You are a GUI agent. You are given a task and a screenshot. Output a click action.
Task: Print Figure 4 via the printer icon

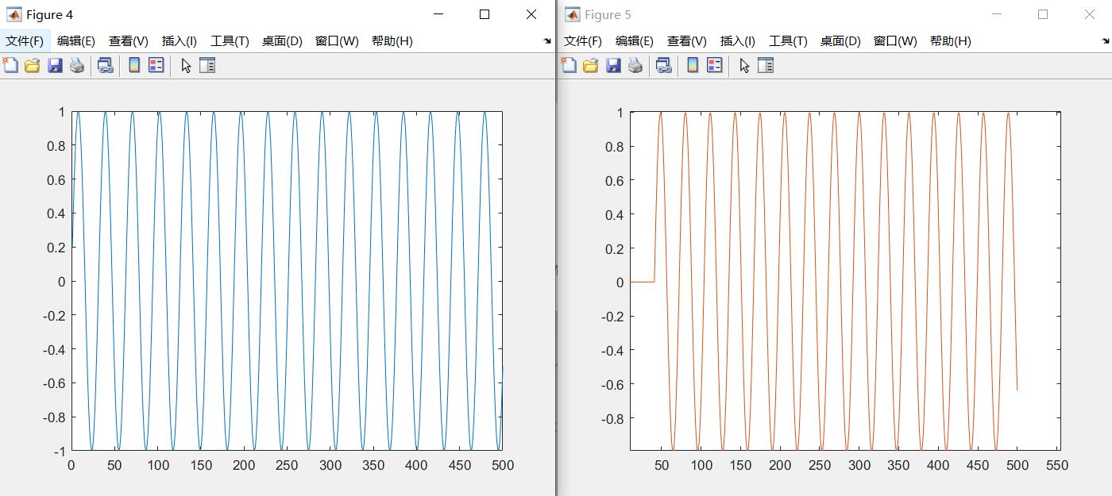(76, 65)
